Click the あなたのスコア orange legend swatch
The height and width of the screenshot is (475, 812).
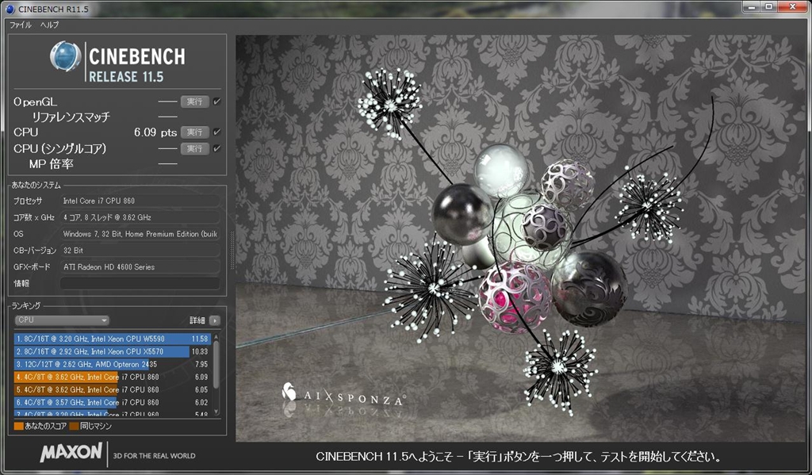click(x=19, y=427)
